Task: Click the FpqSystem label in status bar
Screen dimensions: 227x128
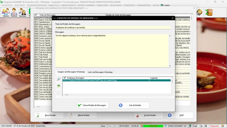Action: (215, 126)
